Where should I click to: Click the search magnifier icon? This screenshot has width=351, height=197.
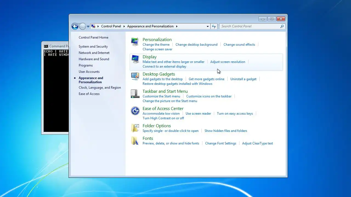coord(282,26)
